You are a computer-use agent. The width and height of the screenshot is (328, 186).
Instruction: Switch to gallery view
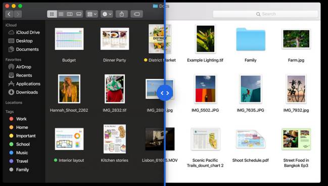point(79,14)
